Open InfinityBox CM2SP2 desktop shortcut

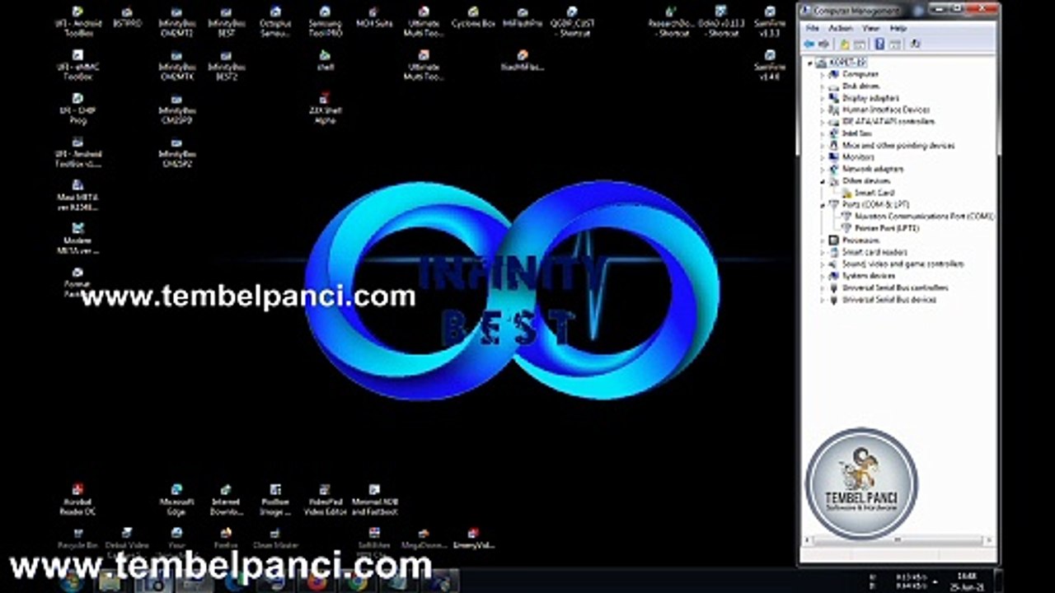point(176,152)
